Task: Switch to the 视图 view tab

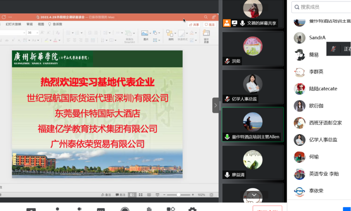Action: point(41,25)
